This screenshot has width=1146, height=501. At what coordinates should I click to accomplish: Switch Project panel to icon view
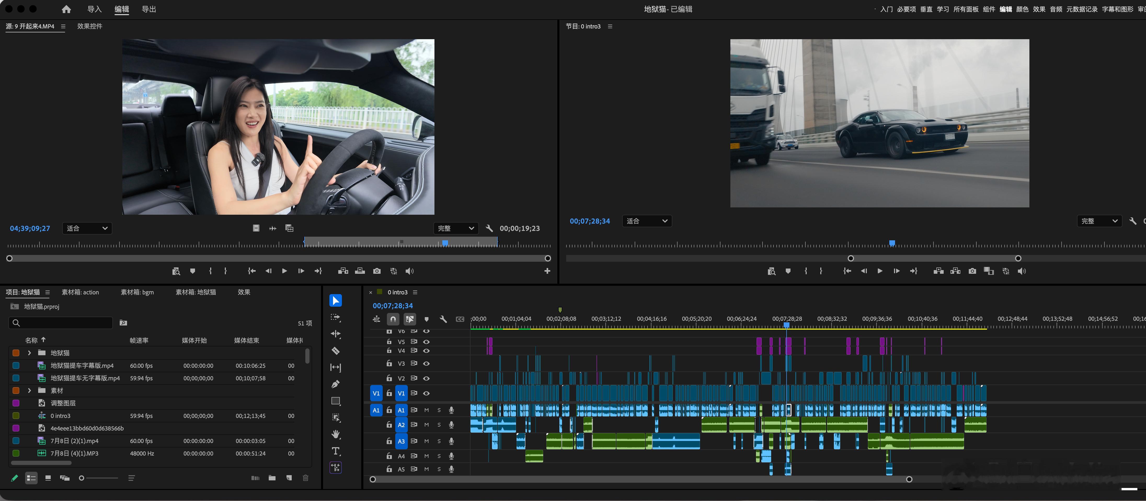pos(48,478)
